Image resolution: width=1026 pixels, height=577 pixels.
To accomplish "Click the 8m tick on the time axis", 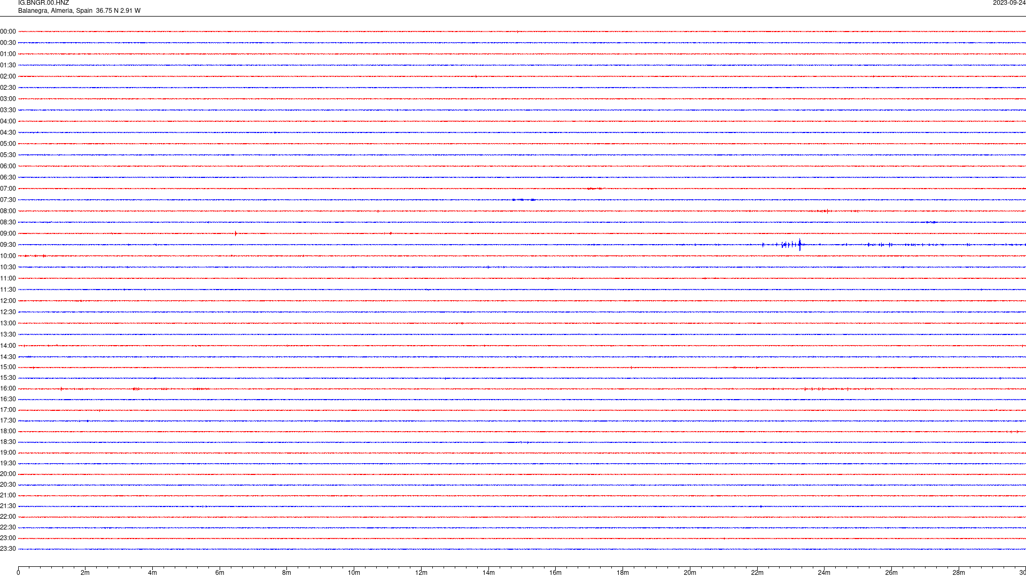I will [x=287, y=573].
